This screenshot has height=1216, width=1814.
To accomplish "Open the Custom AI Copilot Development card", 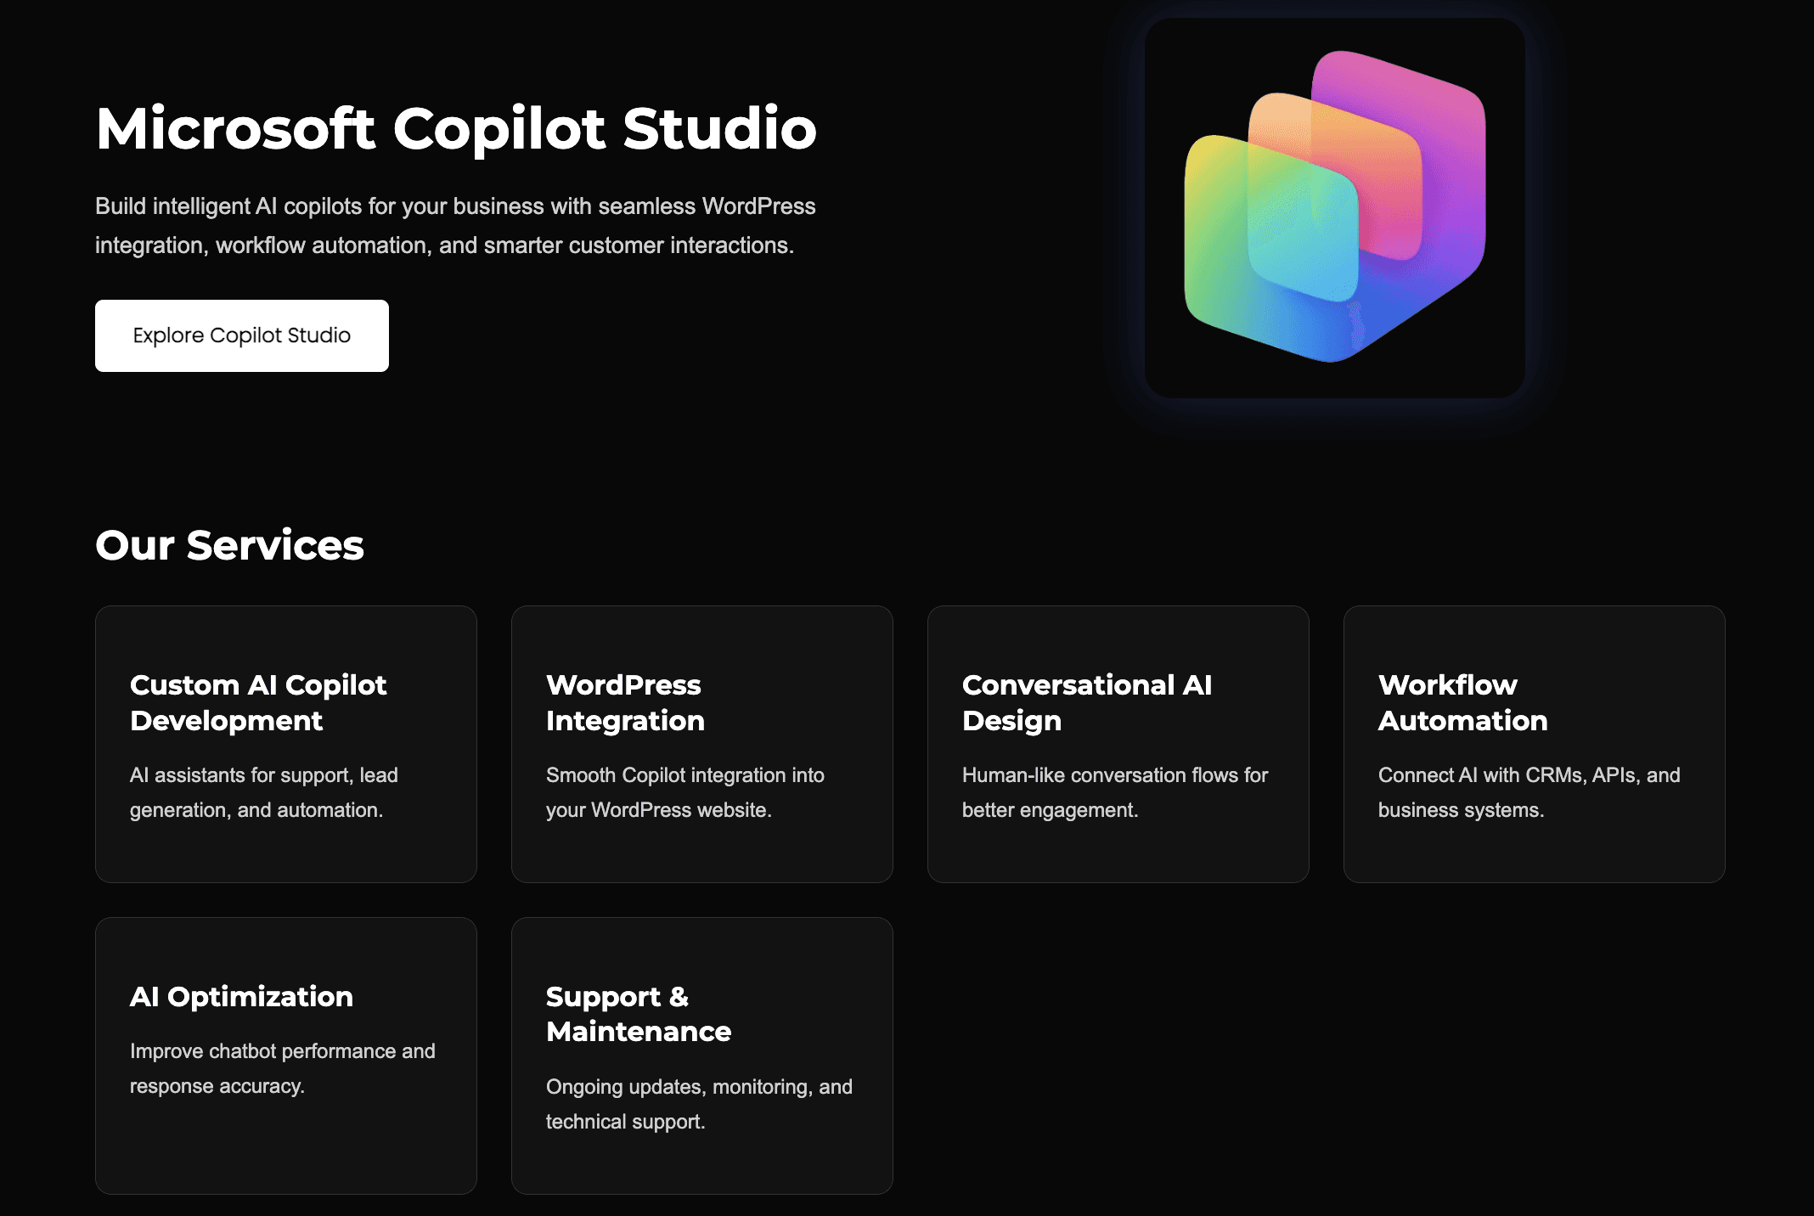I will (286, 744).
